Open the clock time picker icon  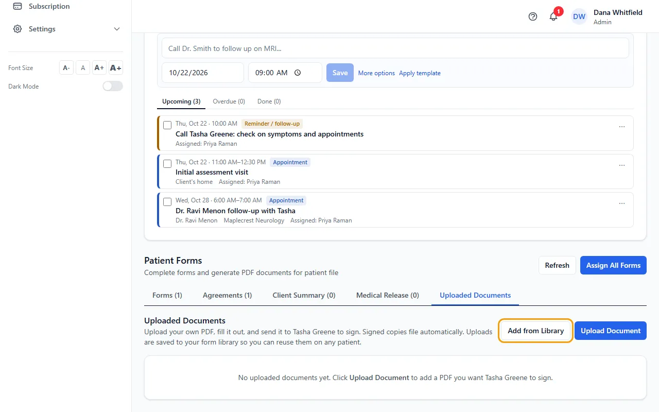tap(298, 73)
